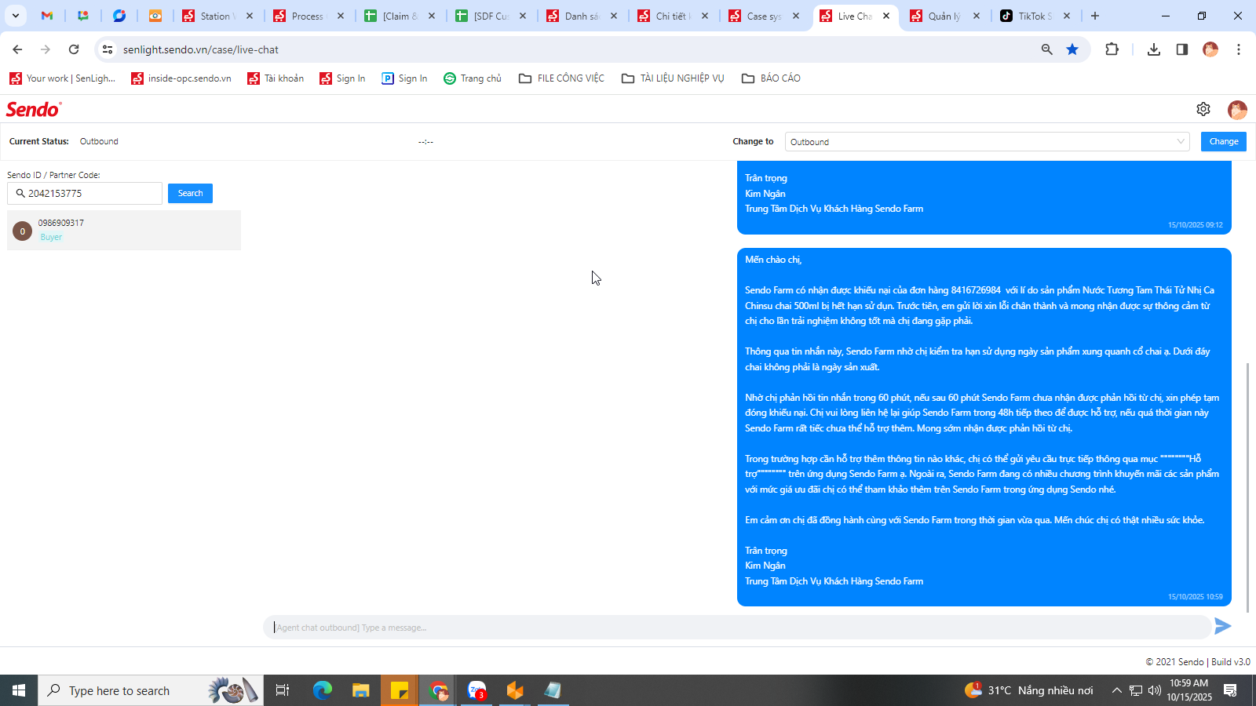Open the page zoom magnifier icon
Screen dimensions: 1256x706
(1047, 49)
